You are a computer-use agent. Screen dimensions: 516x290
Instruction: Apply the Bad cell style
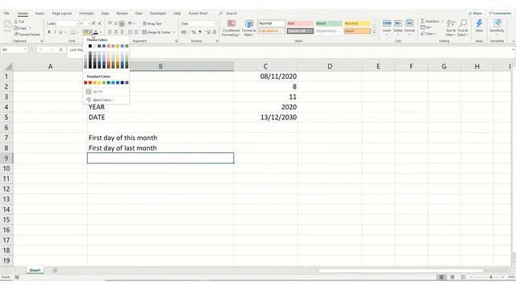(300, 23)
